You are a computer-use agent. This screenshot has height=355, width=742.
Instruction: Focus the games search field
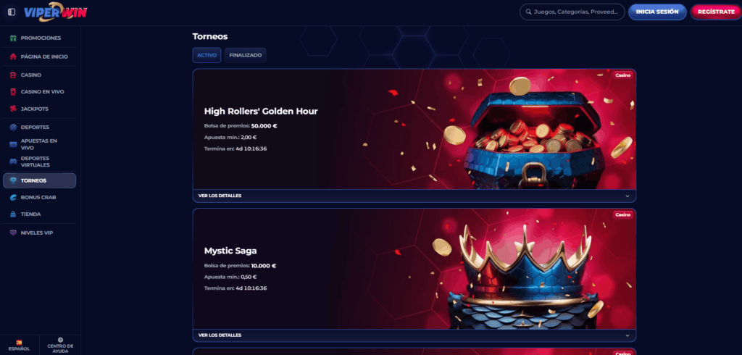tap(572, 12)
